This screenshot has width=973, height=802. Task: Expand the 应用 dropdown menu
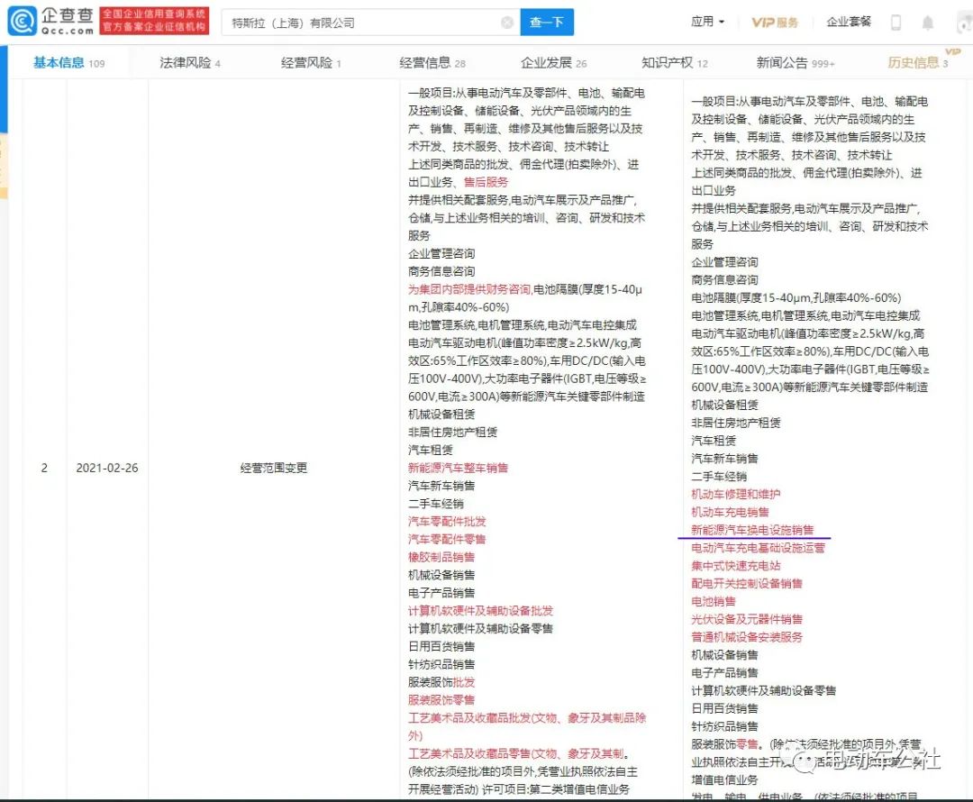pyautogui.click(x=707, y=22)
